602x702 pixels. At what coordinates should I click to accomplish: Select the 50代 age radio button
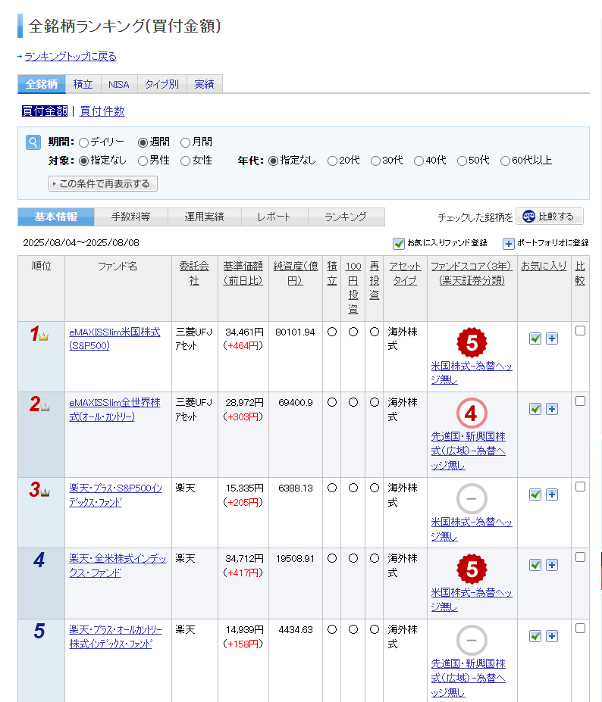click(x=462, y=161)
